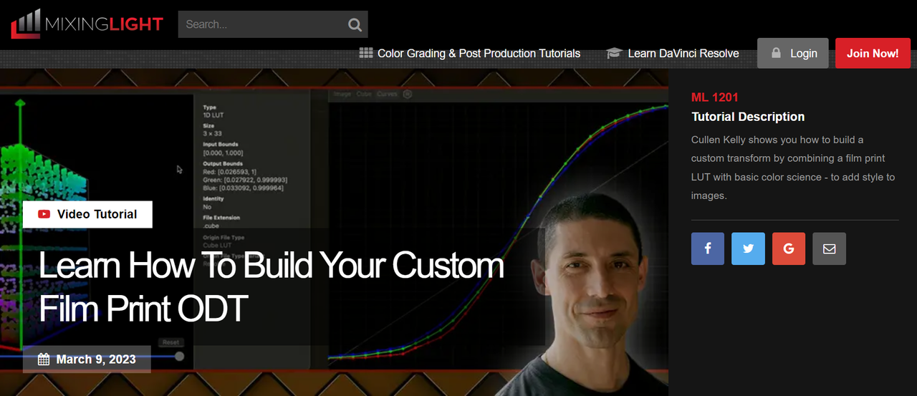Click the Cullen Kelly description paragraph
This screenshot has height=396, width=917.
click(793, 168)
